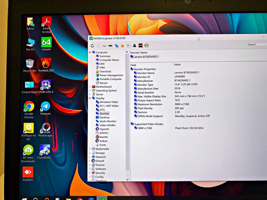Image resolution: width=267 pixels, height=200 pixels.
Task: Collapse the Display tree node
Action: [x=90, y=98]
